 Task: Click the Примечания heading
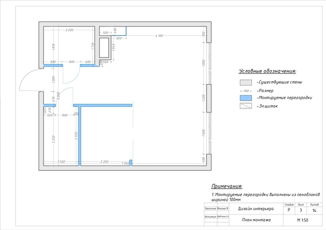pyautogui.click(x=227, y=186)
